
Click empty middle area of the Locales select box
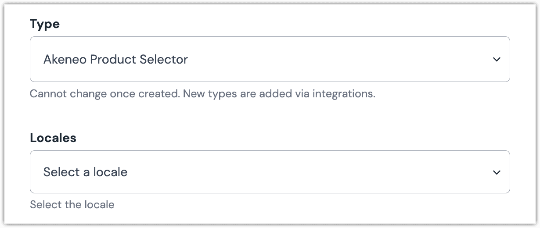point(307,172)
